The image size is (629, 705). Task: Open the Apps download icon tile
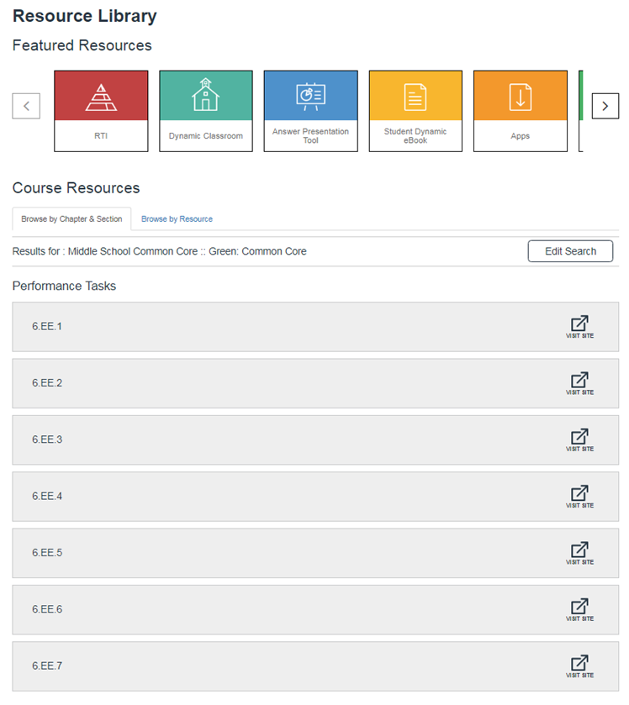click(520, 97)
